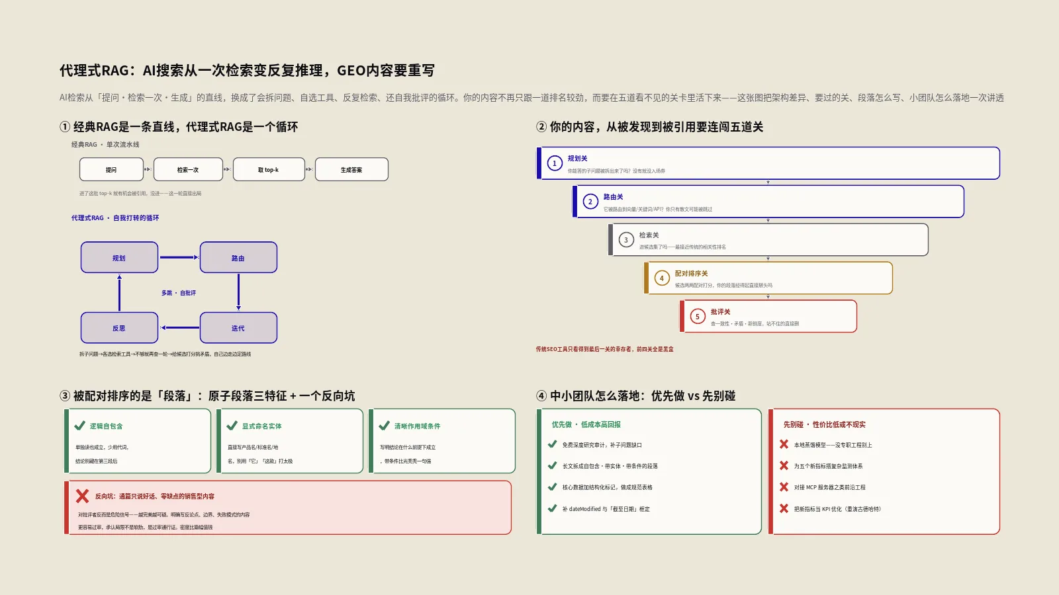The image size is (1059, 595).
Task: Click the arrow between 提问 and 检索一次
Action: [148, 169]
